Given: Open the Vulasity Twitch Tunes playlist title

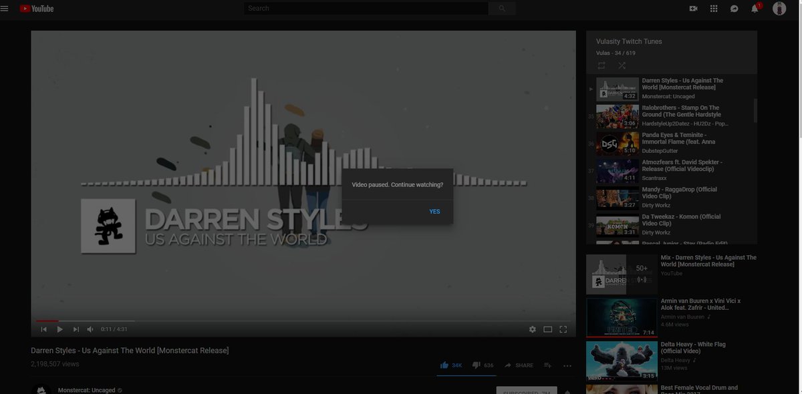Looking at the screenshot, I should click(x=629, y=41).
